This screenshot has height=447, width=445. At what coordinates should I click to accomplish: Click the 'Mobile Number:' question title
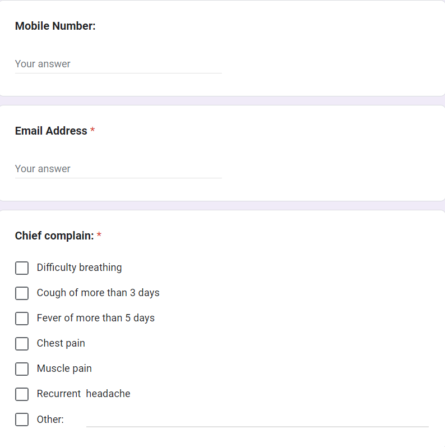(x=55, y=26)
